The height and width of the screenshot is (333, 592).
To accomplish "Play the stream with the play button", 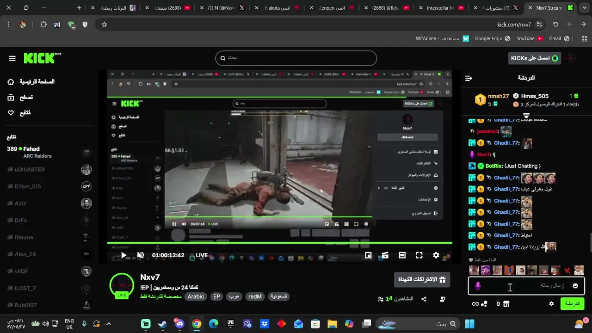I will pyautogui.click(x=124, y=255).
